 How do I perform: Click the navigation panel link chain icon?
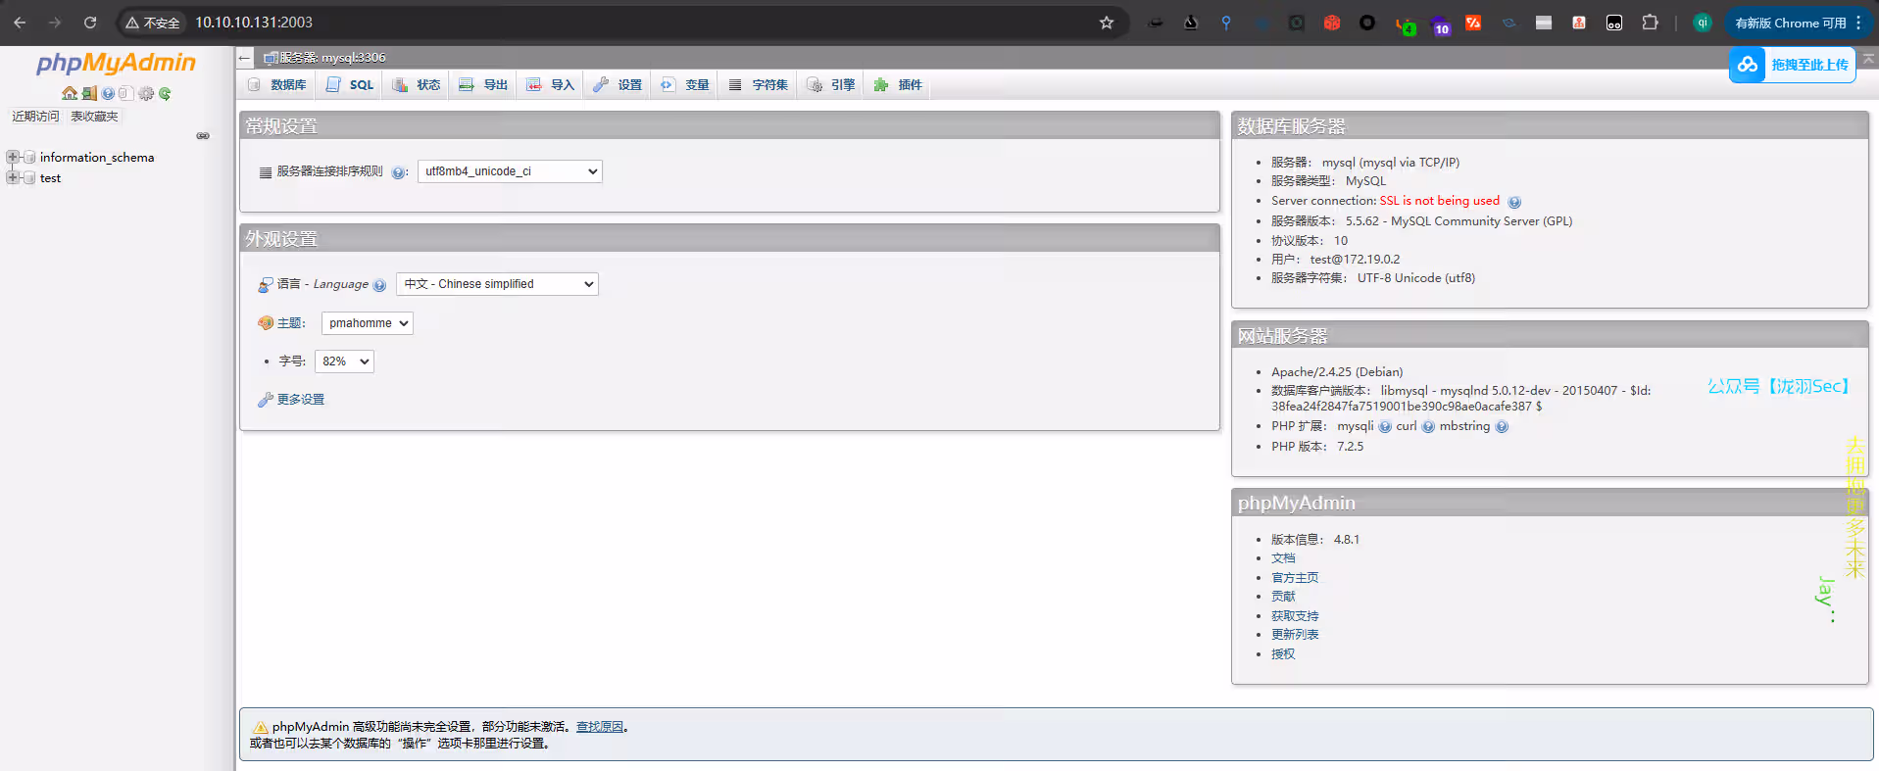pos(203,136)
